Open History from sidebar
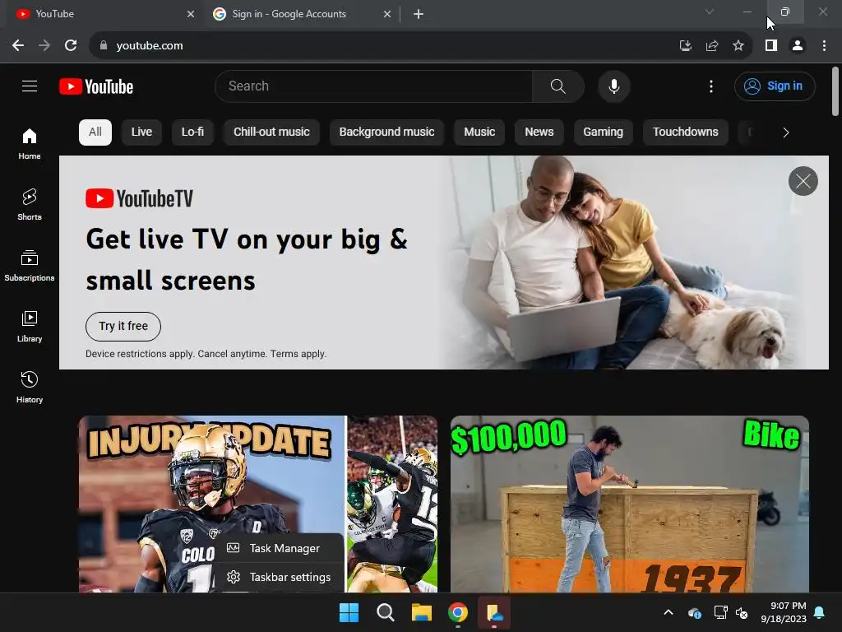 coord(30,387)
